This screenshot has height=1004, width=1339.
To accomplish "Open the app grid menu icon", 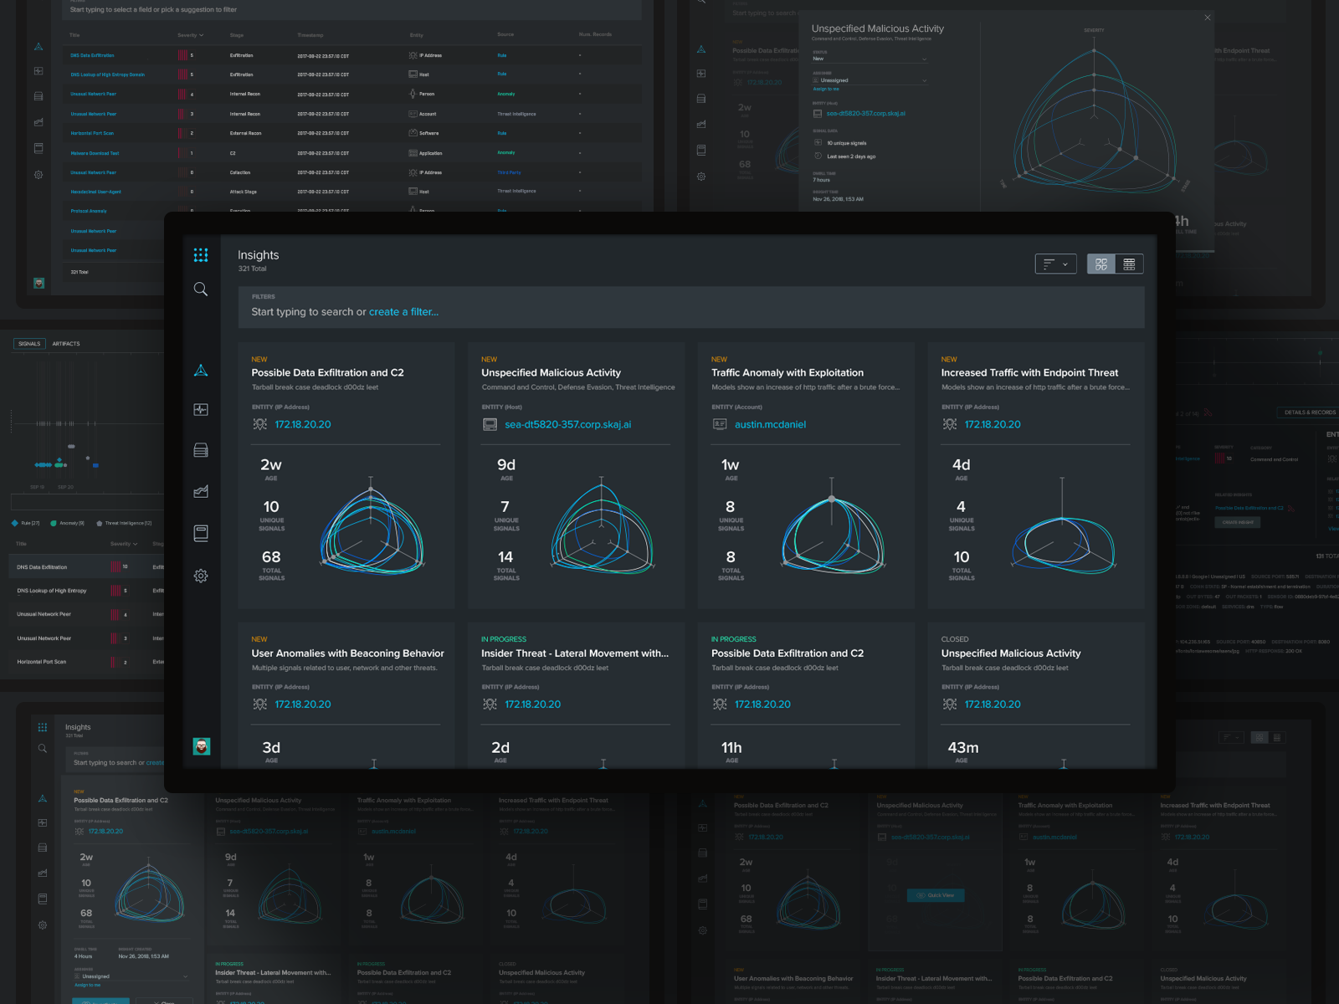I will (x=201, y=255).
